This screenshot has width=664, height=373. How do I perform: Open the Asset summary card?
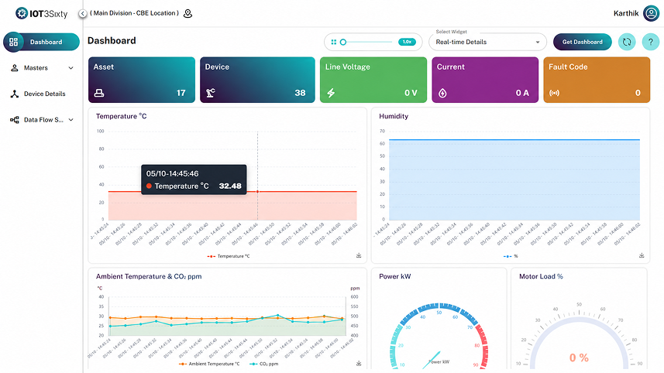tap(142, 80)
